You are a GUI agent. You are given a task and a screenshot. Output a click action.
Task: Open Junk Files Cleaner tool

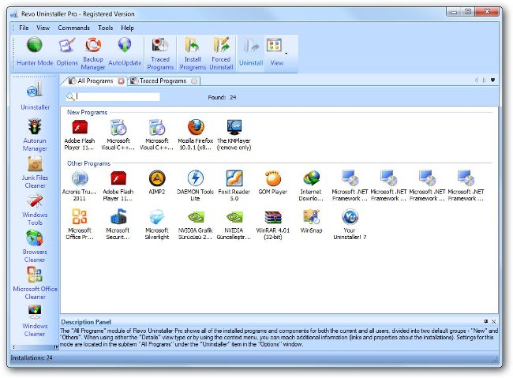click(35, 172)
